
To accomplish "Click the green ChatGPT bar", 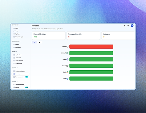I will (91, 53).
